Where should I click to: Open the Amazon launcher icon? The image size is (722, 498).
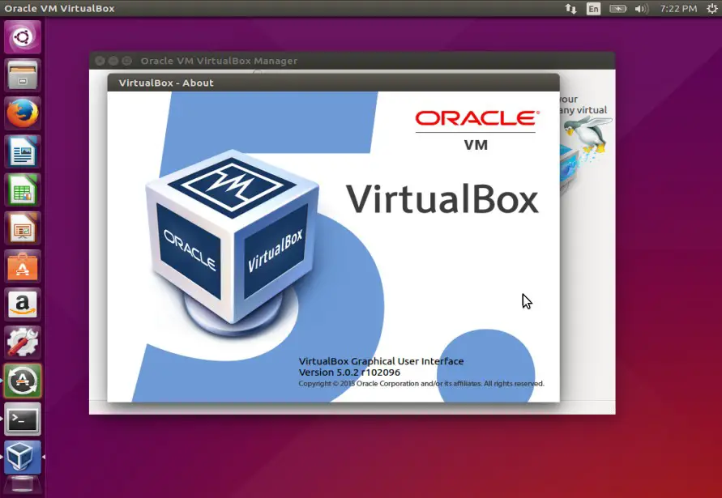pos(23,304)
